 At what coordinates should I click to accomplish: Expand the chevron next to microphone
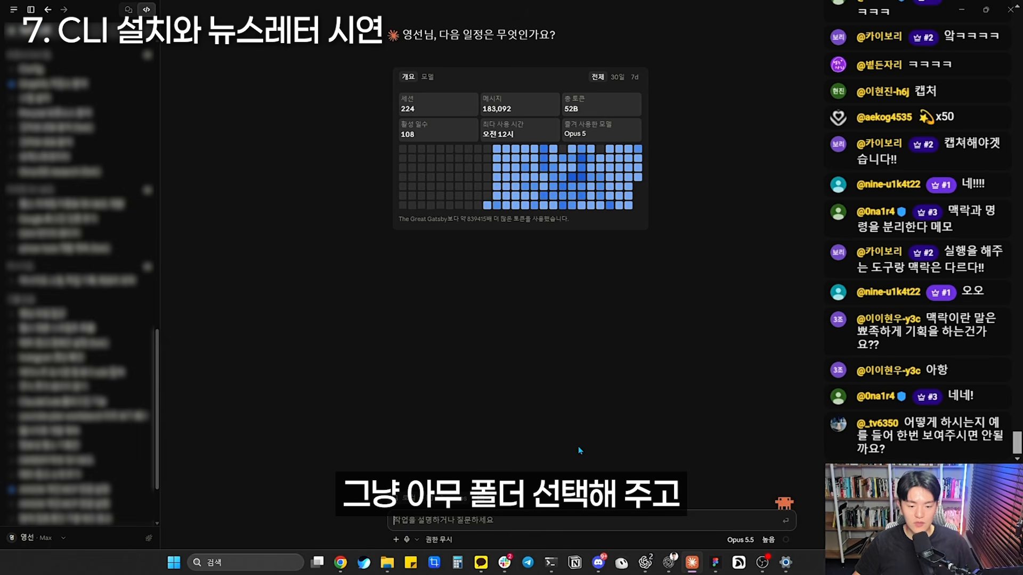click(x=417, y=540)
